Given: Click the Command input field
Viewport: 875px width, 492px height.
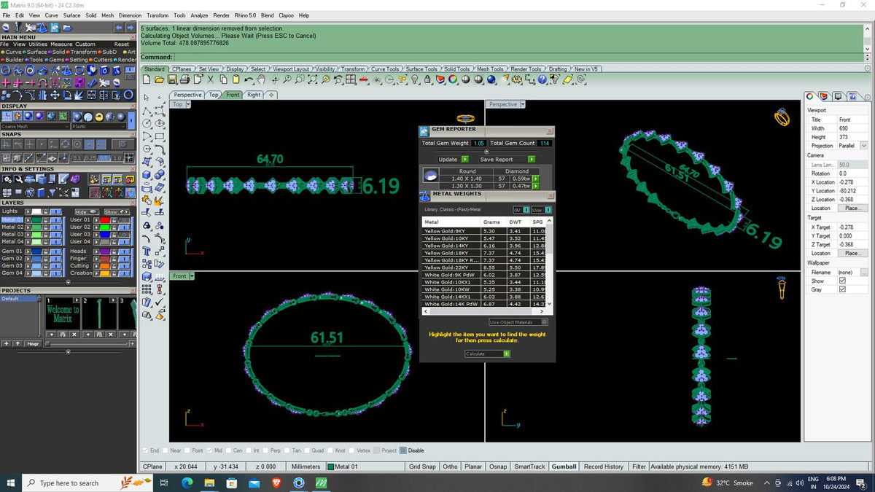Looking at the screenshot, I should point(518,57).
